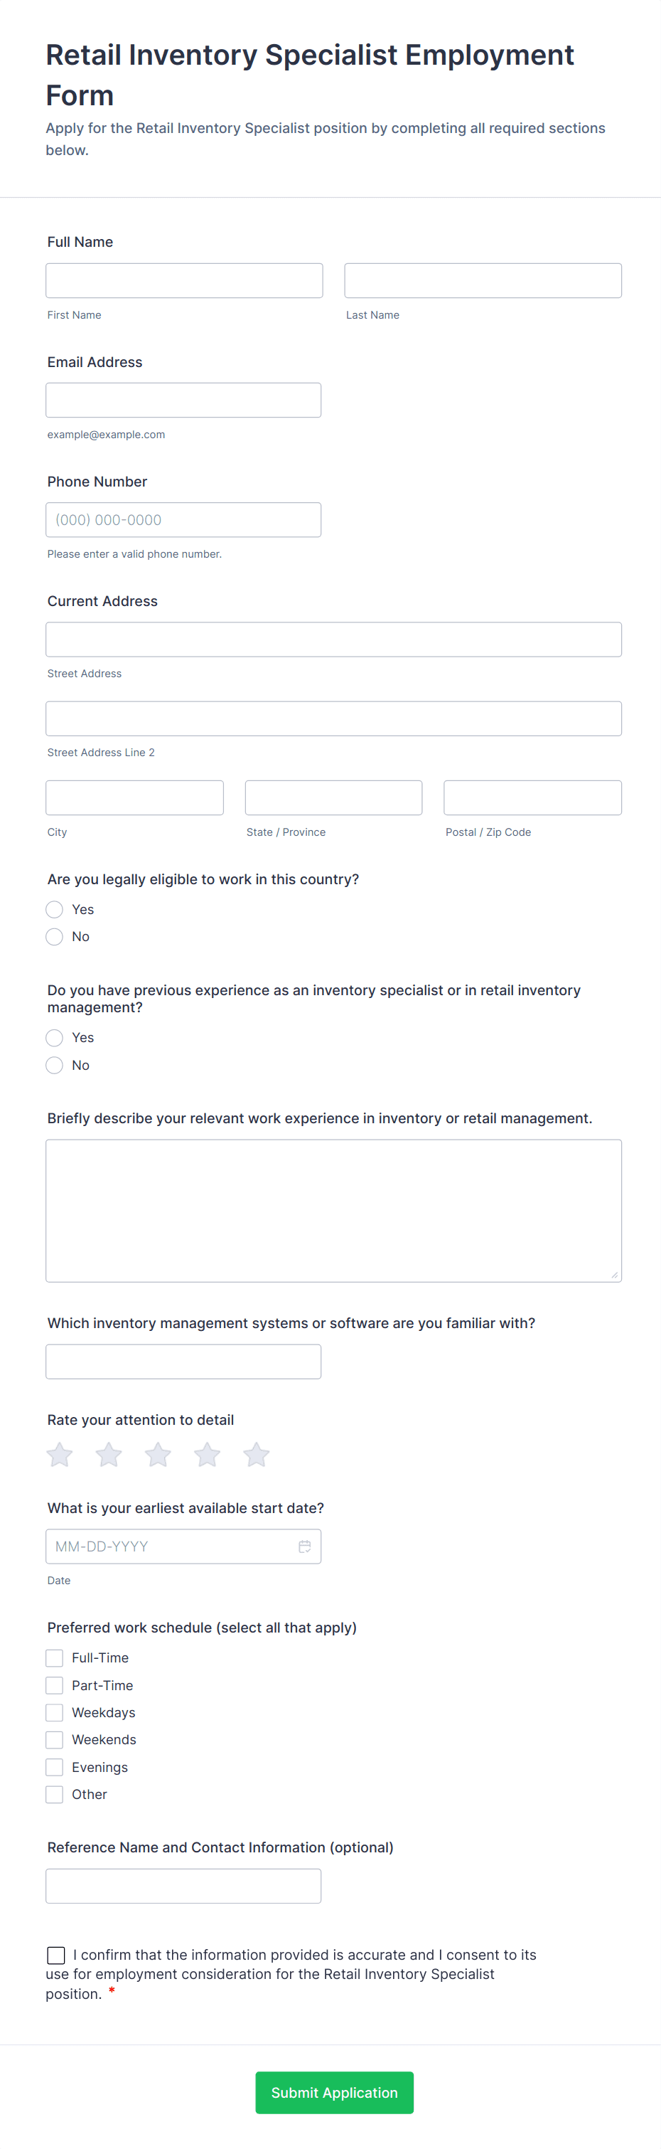The width and height of the screenshot is (661, 2149).
Task: Choose No for previous inventory experience
Action: 54,1066
